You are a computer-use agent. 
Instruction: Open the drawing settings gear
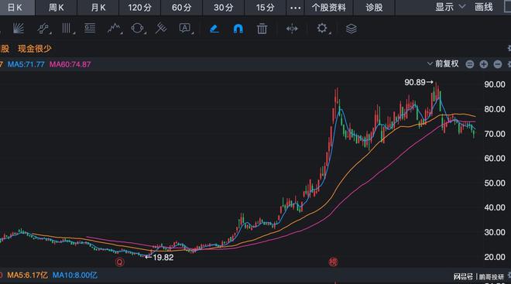point(322,29)
